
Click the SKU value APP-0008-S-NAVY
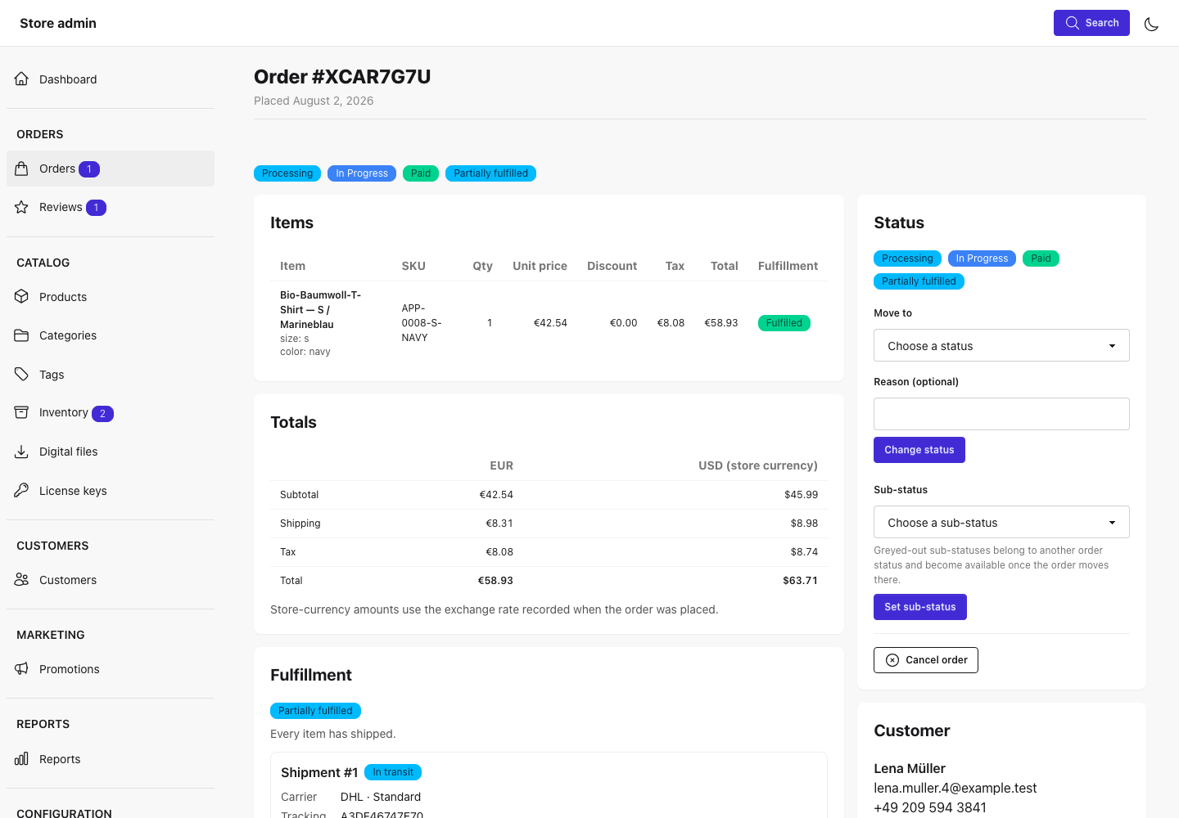tap(422, 323)
